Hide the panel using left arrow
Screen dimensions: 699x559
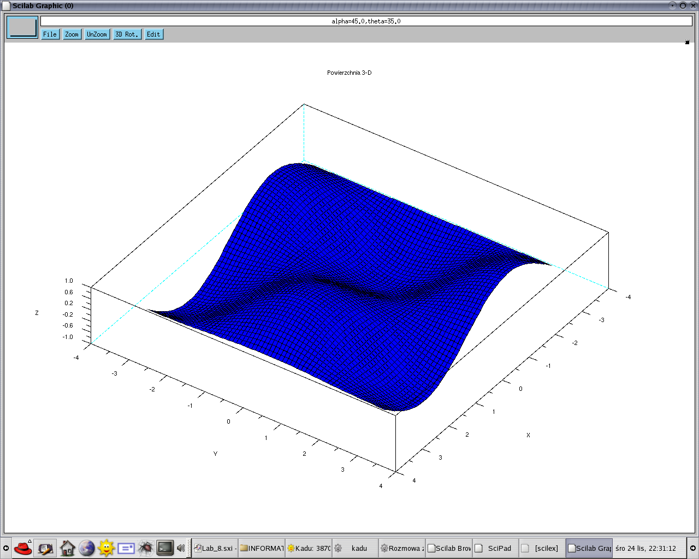(x=6, y=548)
